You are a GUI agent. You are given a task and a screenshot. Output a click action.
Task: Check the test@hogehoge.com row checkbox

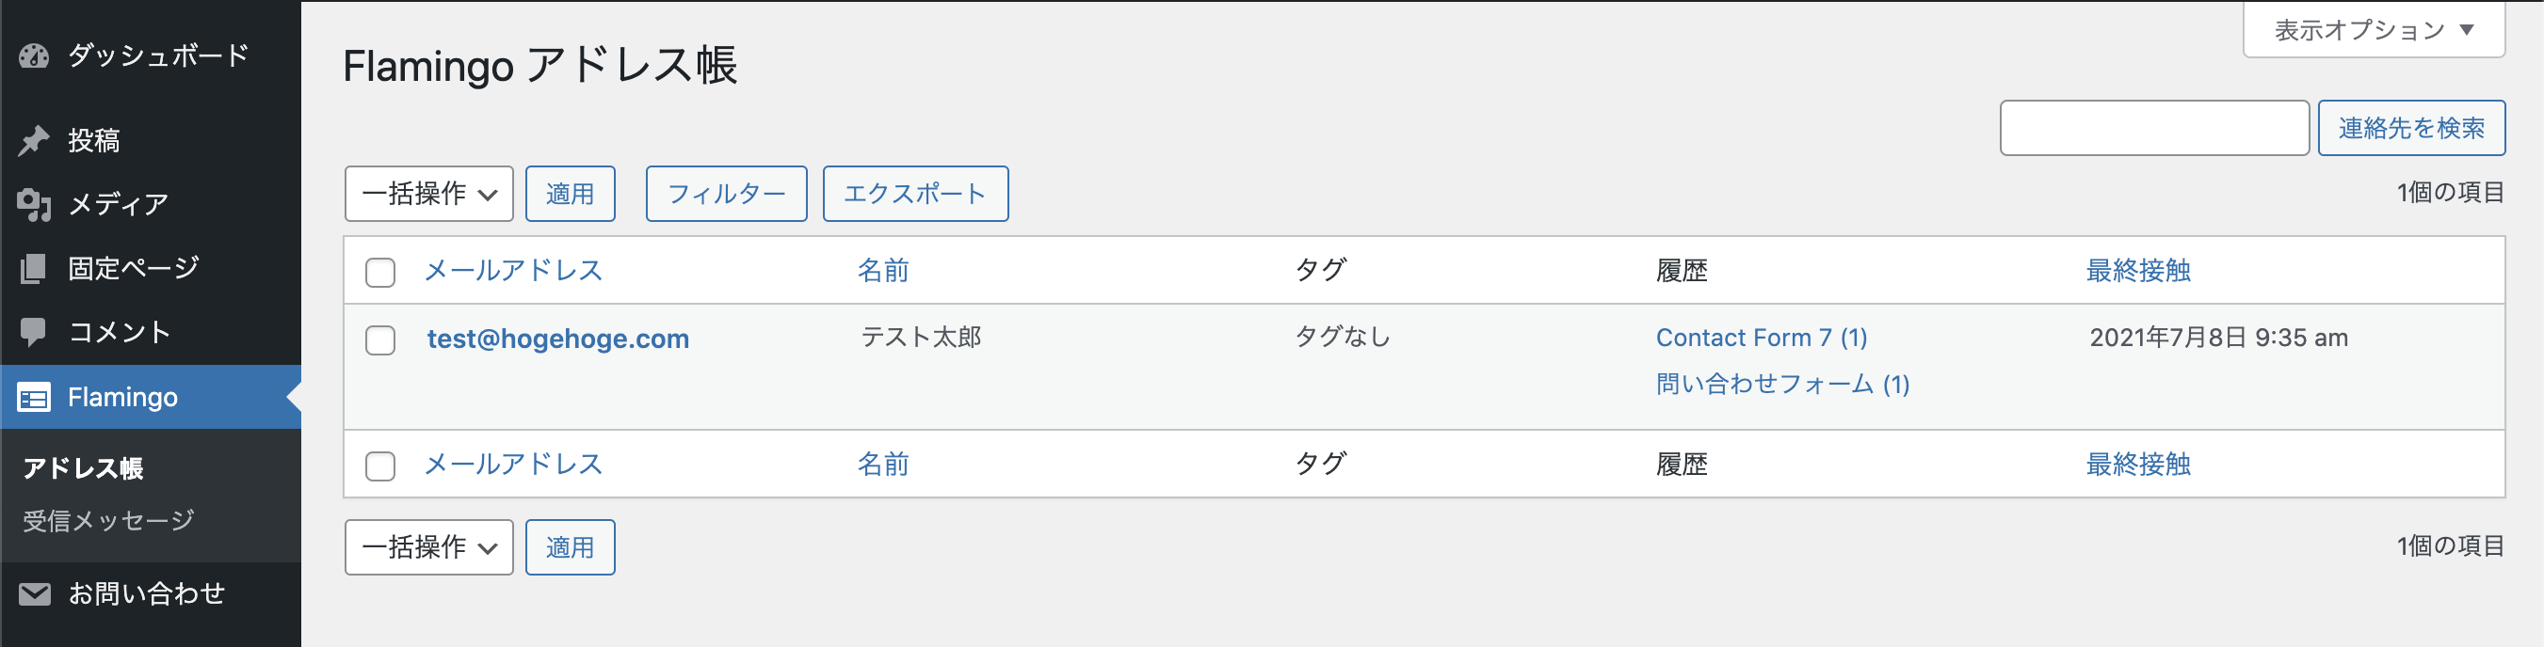click(x=380, y=340)
